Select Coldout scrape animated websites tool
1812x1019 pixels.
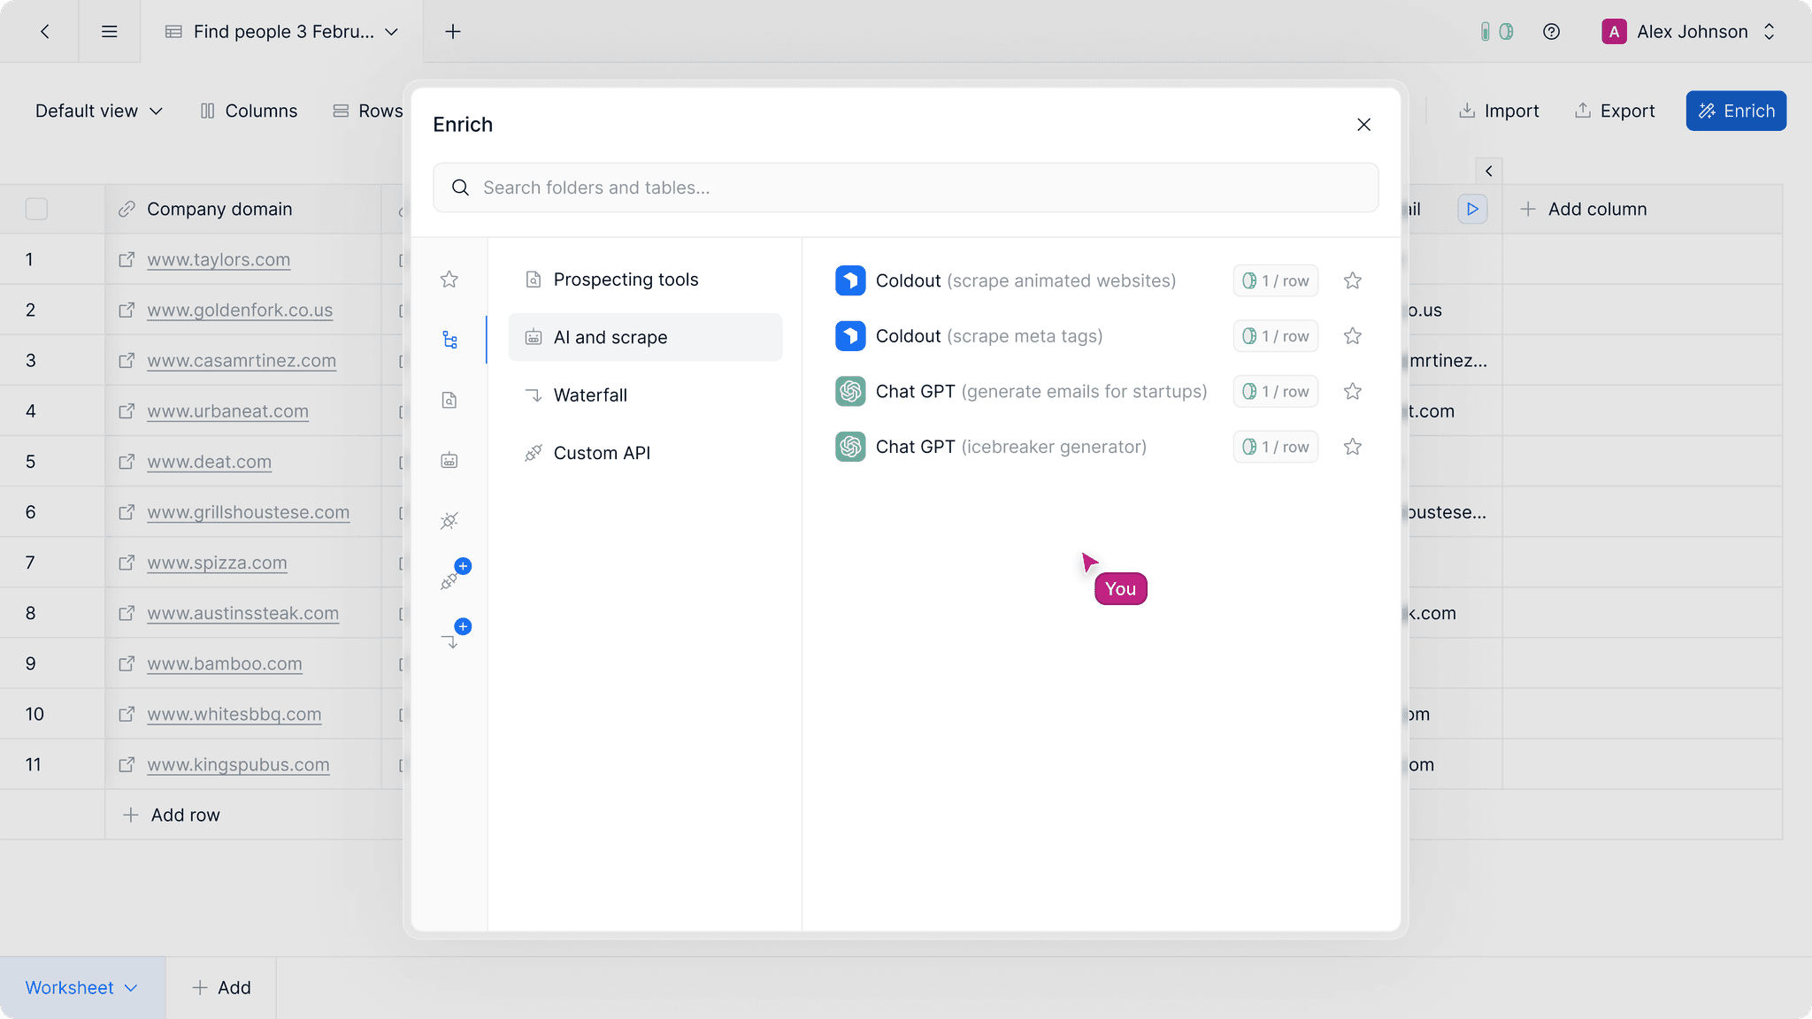[x=1005, y=280]
